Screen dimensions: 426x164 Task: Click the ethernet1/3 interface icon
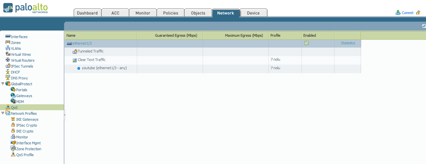pyautogui.click(x=69, y=43)
